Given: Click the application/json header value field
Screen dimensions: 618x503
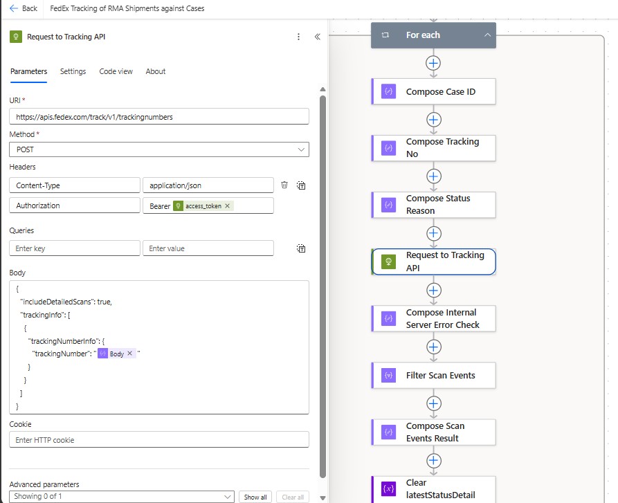Looking at the screenshot, I should point(208,185).
